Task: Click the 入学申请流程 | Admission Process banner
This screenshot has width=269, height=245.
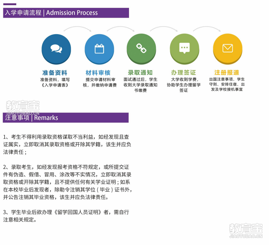Action: click(x=66, y=13)
